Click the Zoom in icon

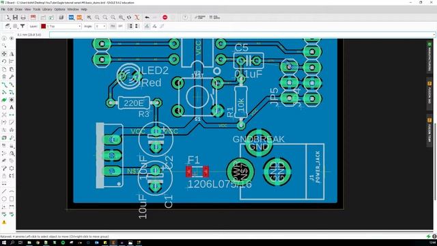(x=97, y=17)
